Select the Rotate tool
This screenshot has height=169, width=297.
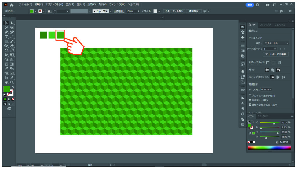coord(6,50)
